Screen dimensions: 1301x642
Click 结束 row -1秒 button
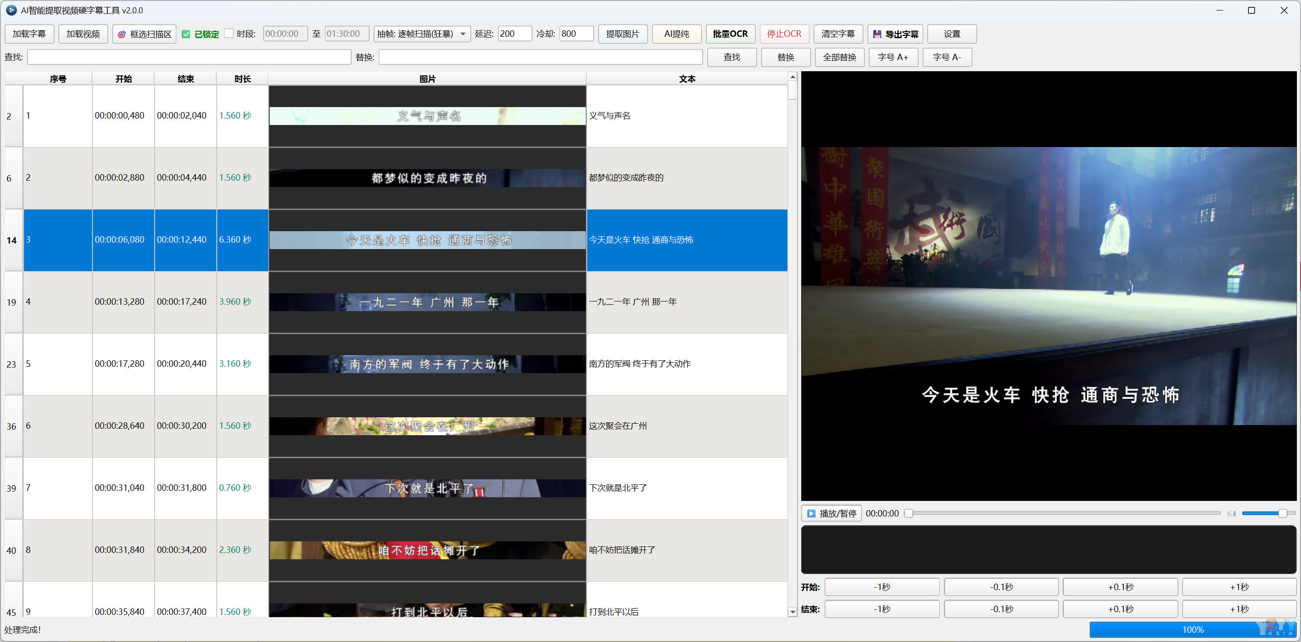tap(882, 609)
